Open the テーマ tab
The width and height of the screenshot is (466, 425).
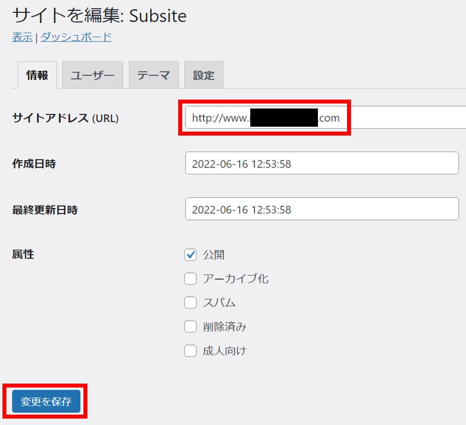(x=154, y=75)
